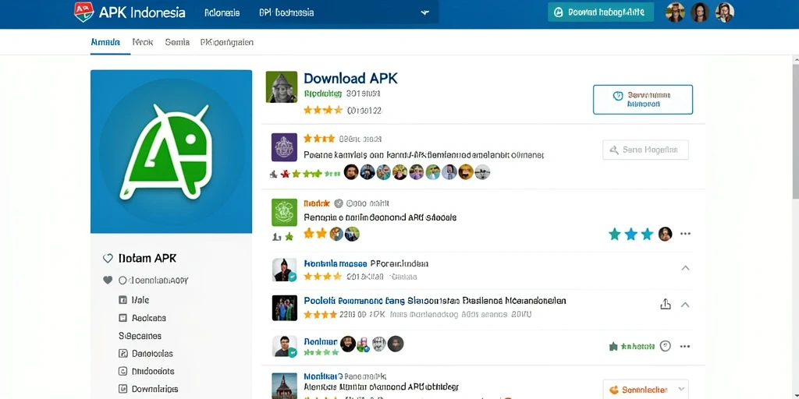Open the header dropdown chevron
The image size is (799, 399).
tap(425, 12)
